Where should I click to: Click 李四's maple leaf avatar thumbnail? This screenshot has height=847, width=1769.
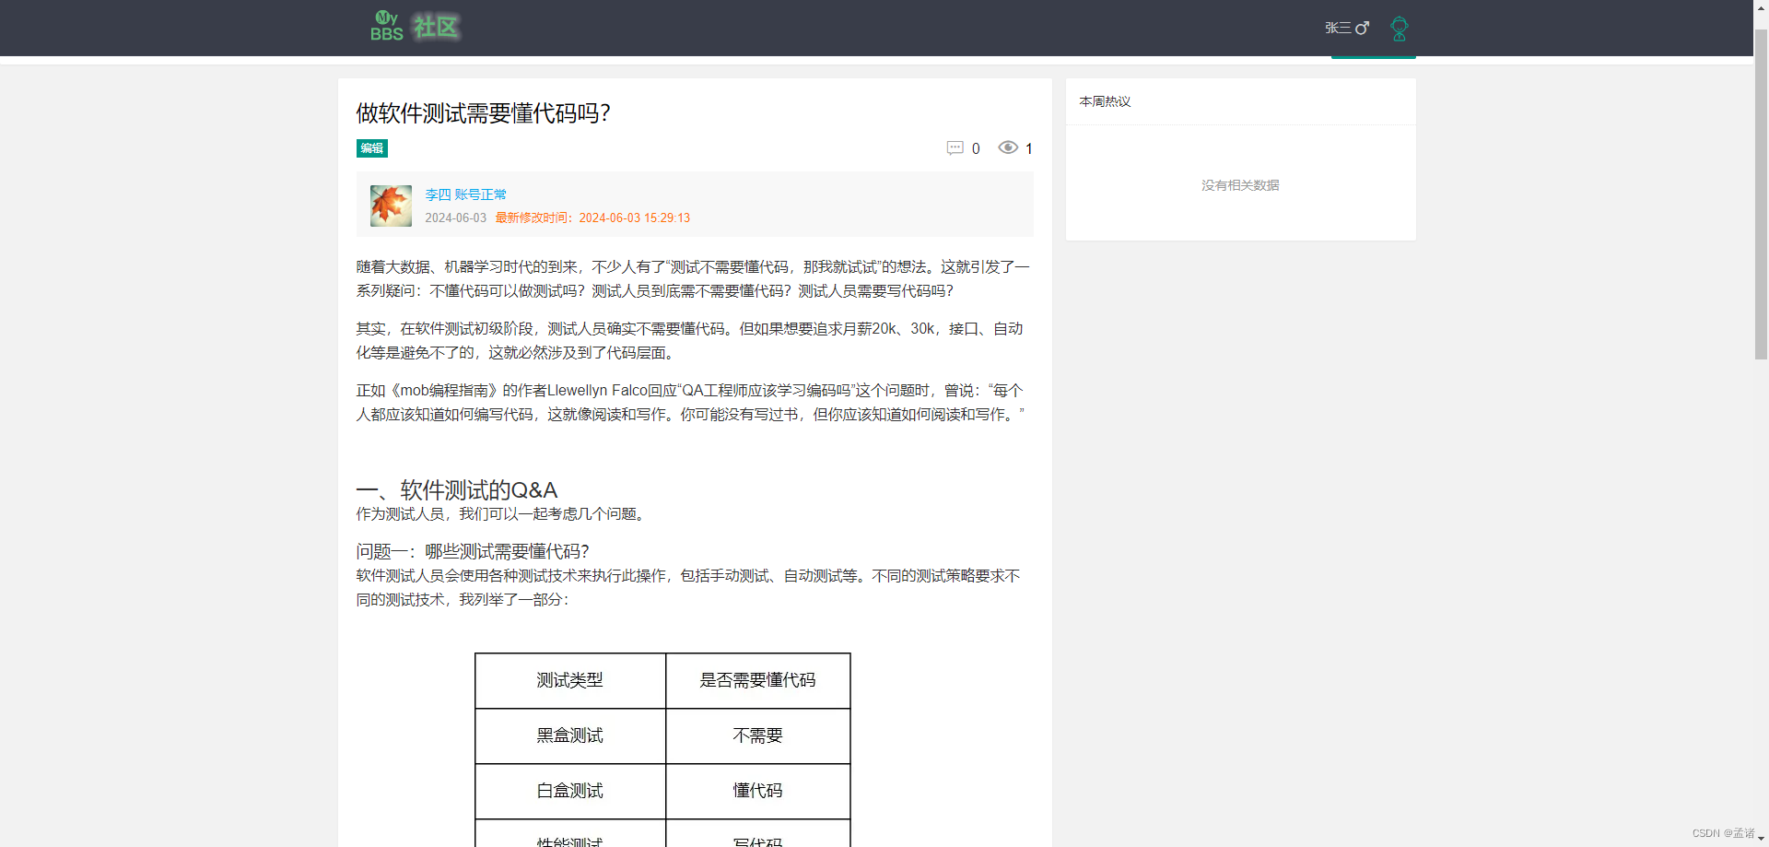(390, 205)
